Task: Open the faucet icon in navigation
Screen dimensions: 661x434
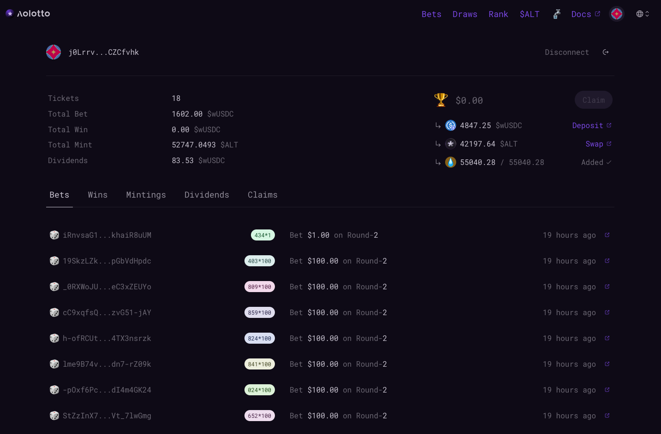Action: (x=557, y=14)
